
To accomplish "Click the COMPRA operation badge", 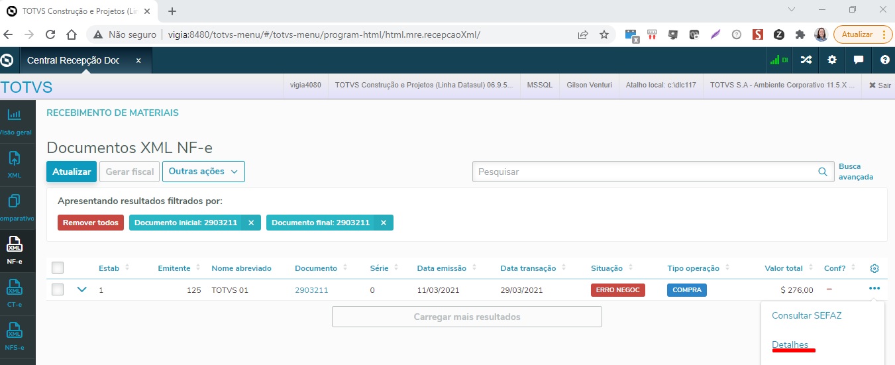I will (687, 290).
